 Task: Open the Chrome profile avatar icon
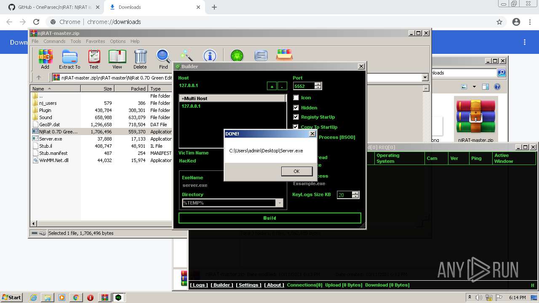click(516, 22)
